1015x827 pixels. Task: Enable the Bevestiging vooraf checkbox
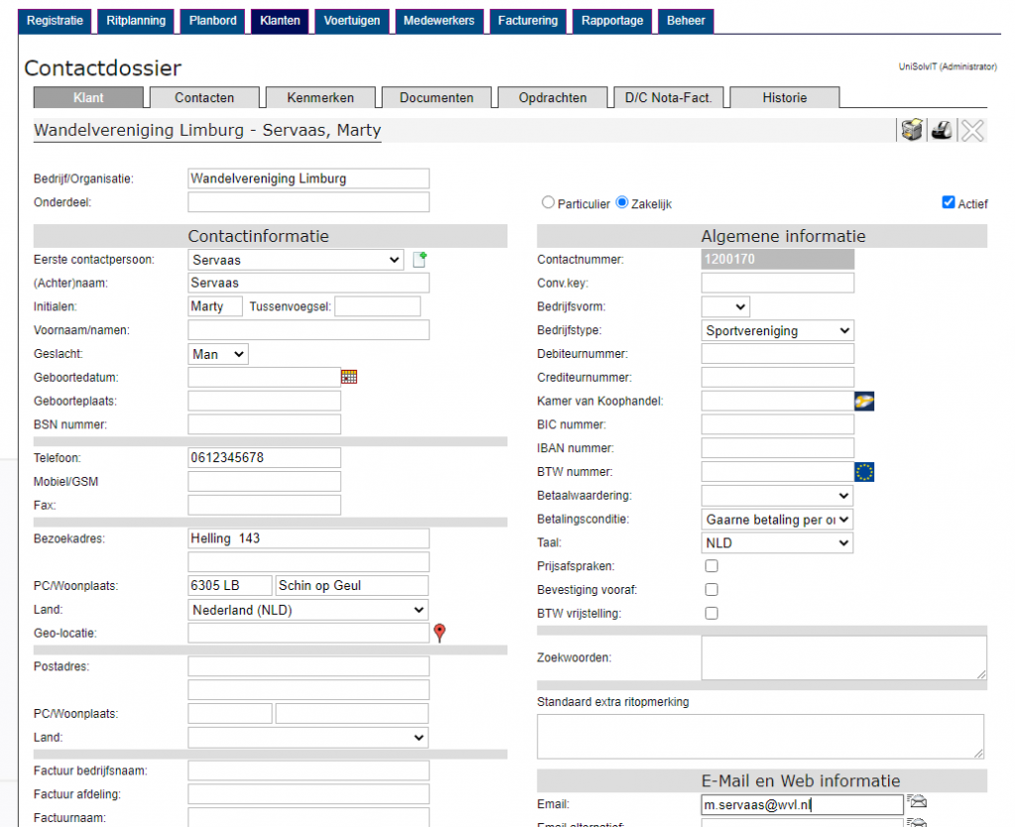pyautogui.click(x=712, y=589)
